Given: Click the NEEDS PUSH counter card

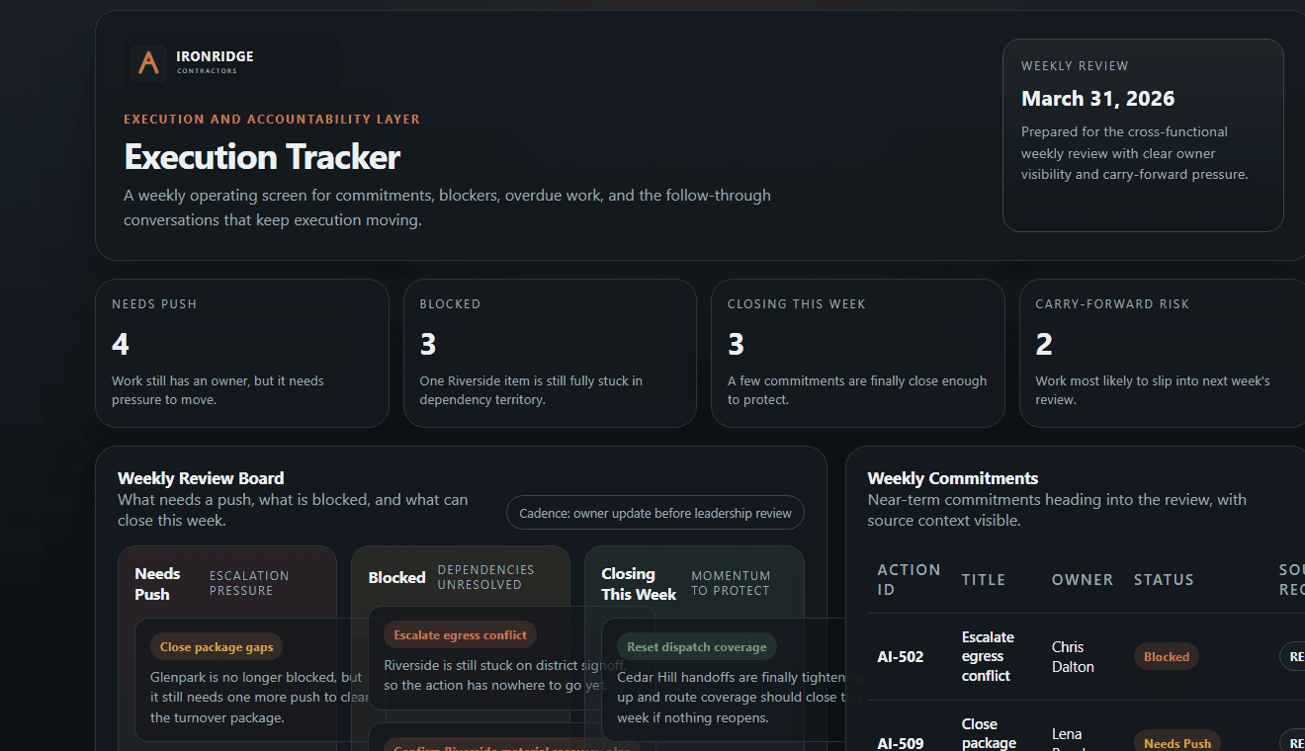Looking at the screenshot, I should [242, 353].
